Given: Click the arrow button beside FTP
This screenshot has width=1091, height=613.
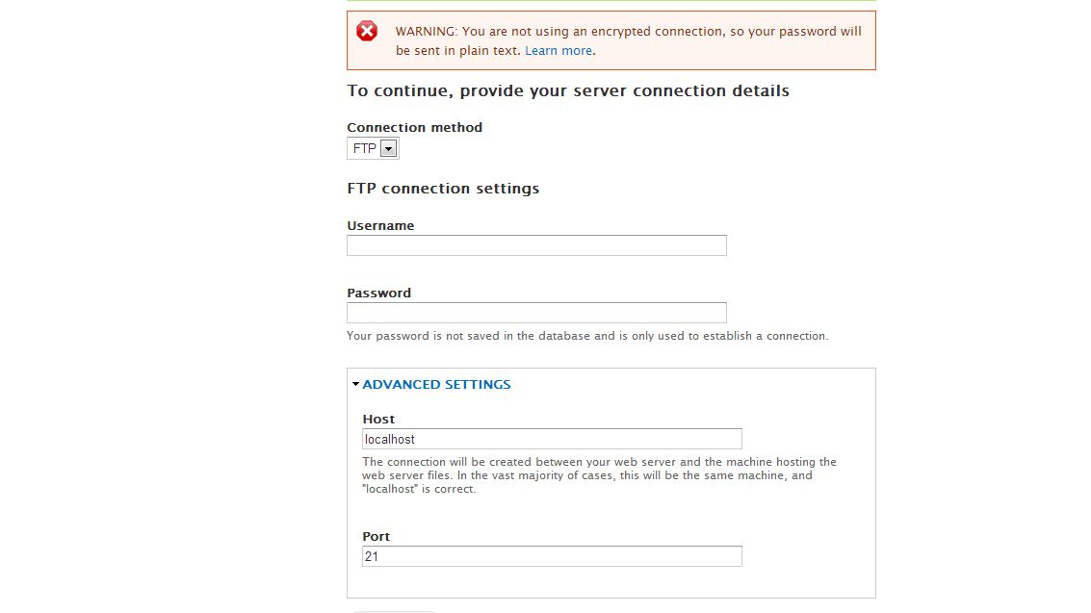Looking at the screenshot, I should click(388, 148).
